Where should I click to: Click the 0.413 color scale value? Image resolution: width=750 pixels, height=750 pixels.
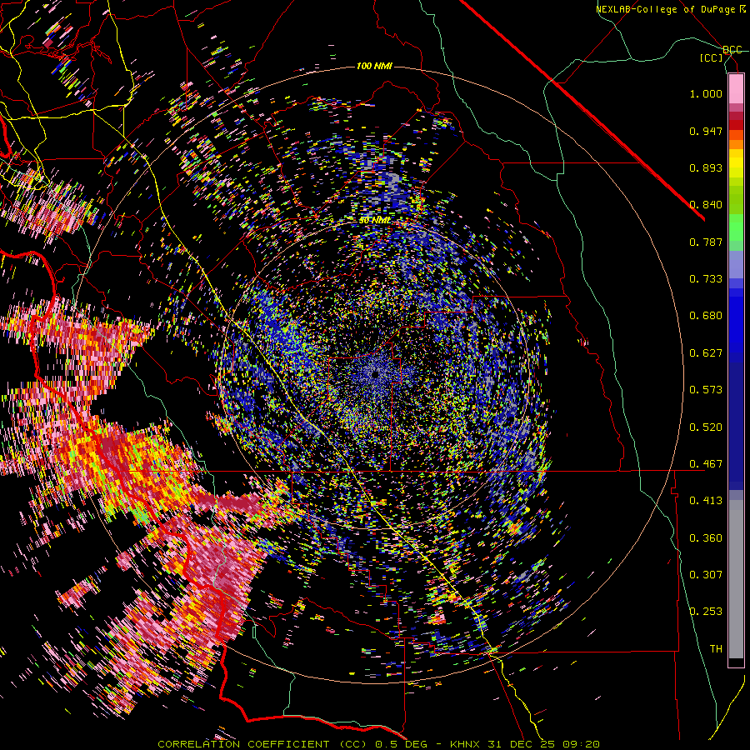pos(706,501)
